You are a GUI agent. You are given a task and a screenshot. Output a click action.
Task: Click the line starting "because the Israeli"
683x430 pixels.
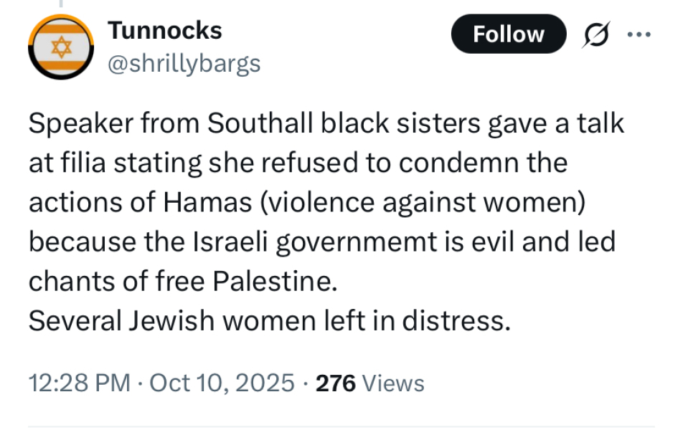pos(322,242)
